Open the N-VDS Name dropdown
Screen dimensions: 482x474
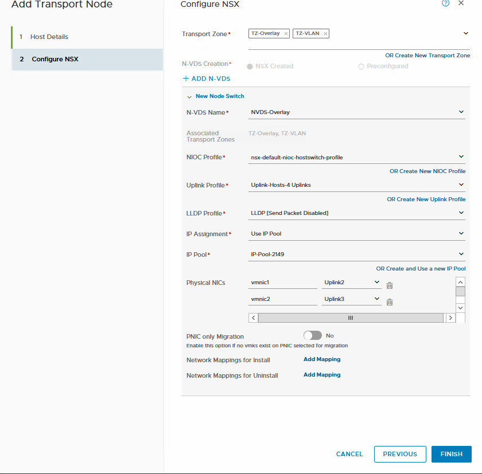point(461,112)
